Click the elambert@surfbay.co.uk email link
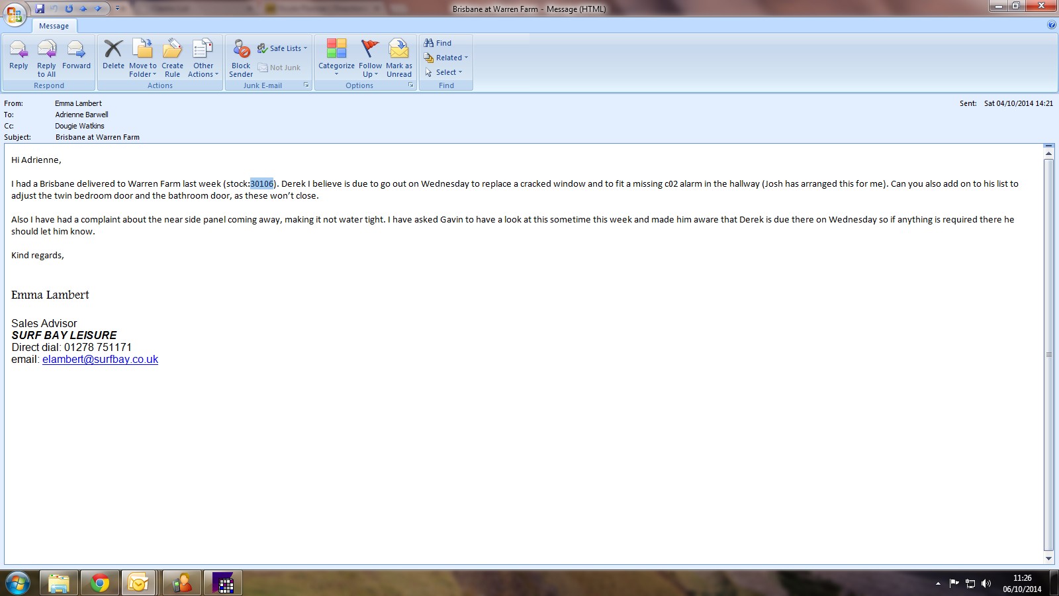Image resolution: width=1059 pixels, height=596 pixels. (100, 359)
